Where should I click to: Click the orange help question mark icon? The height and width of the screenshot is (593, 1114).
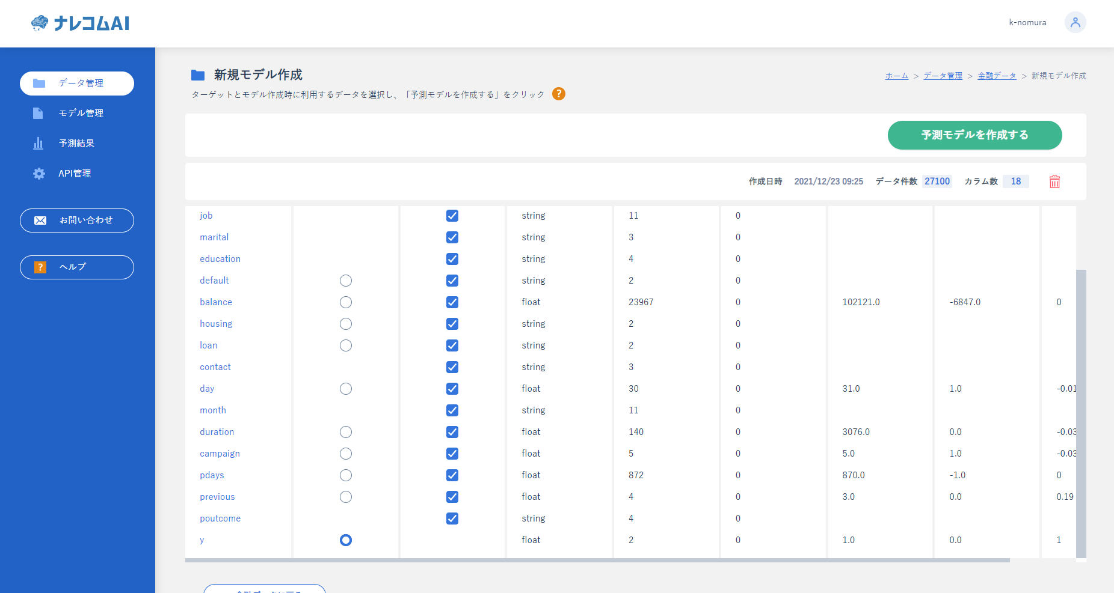pyautogui.click(x=559, y=94)
